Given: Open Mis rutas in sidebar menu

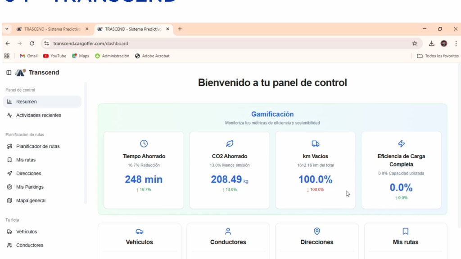Looking at the screenshot, I should (x=26, y=160).
